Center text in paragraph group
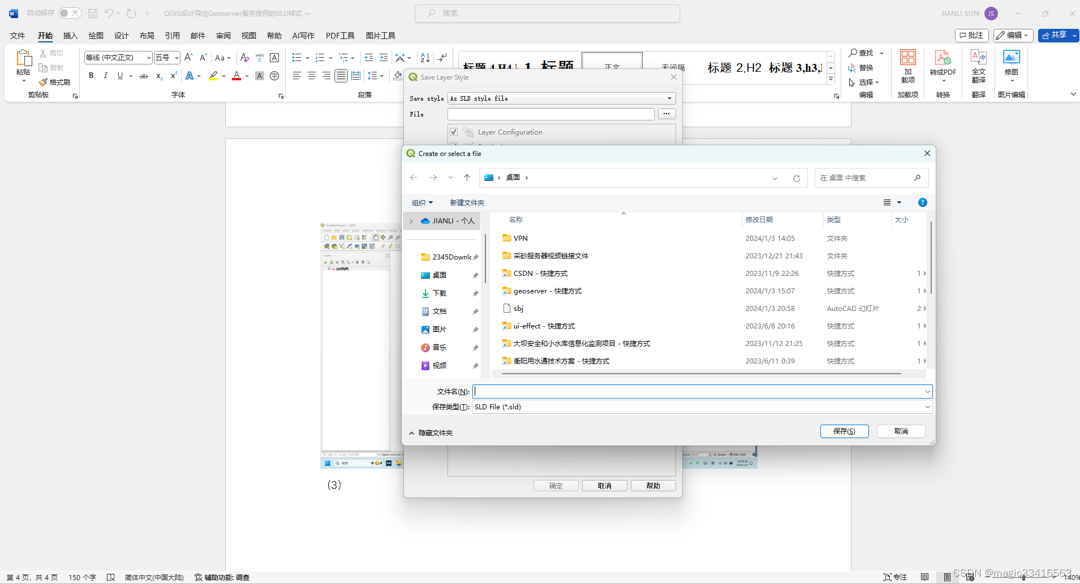The height and width of the screenshot is (584, 1080). pyautogui.click(x=311, y=76)
